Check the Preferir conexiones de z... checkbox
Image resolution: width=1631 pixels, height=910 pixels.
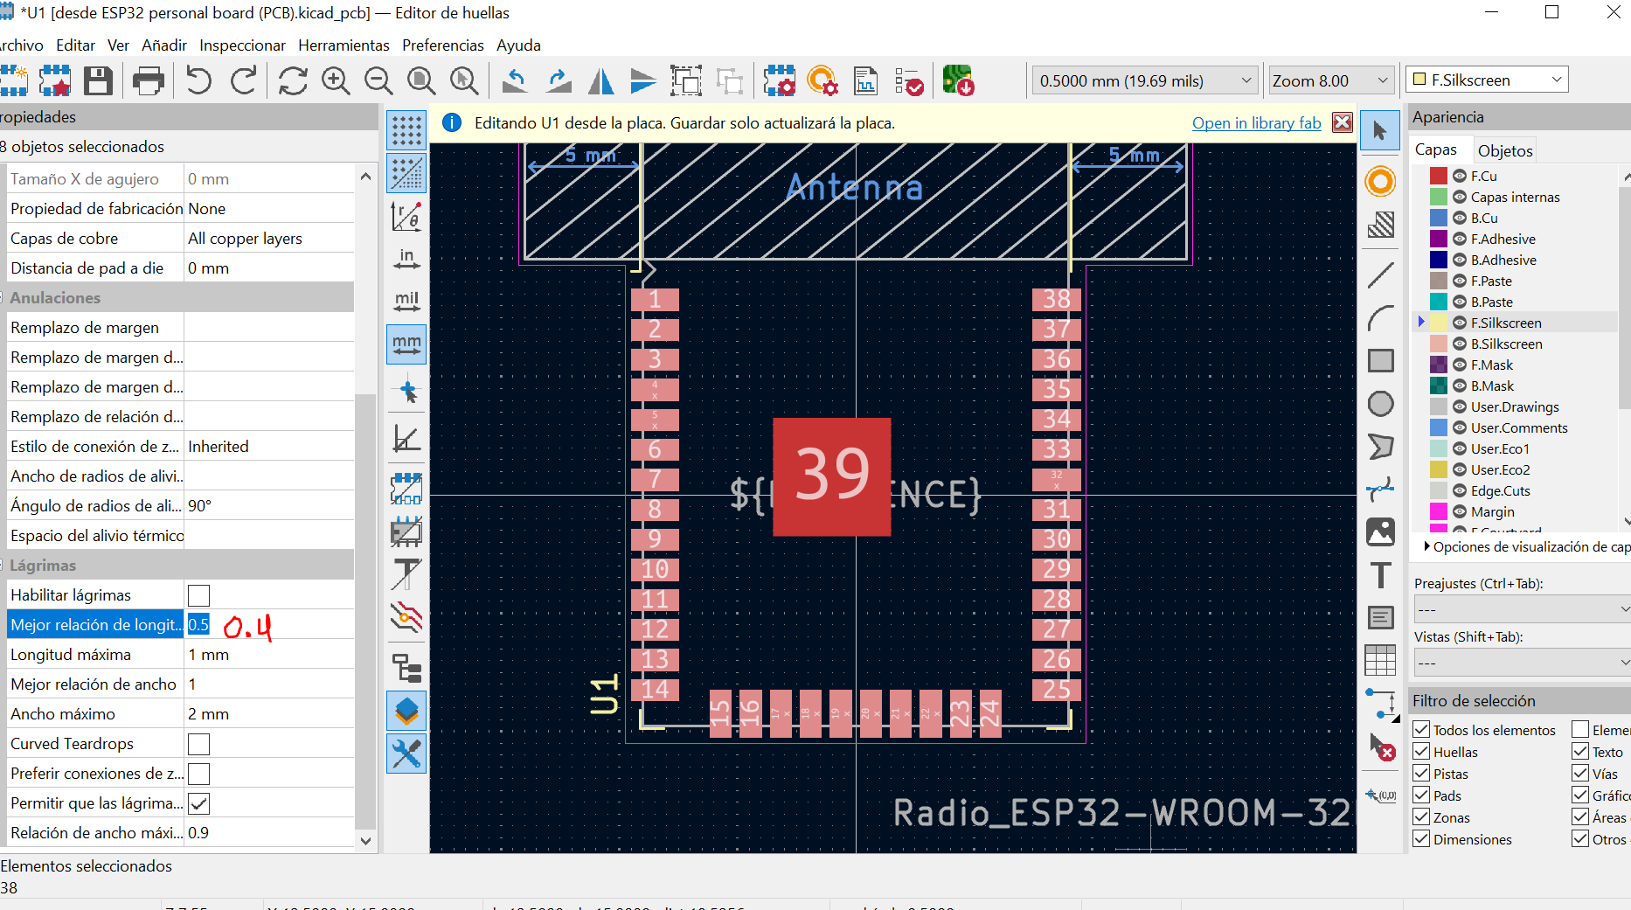(198, 774)
